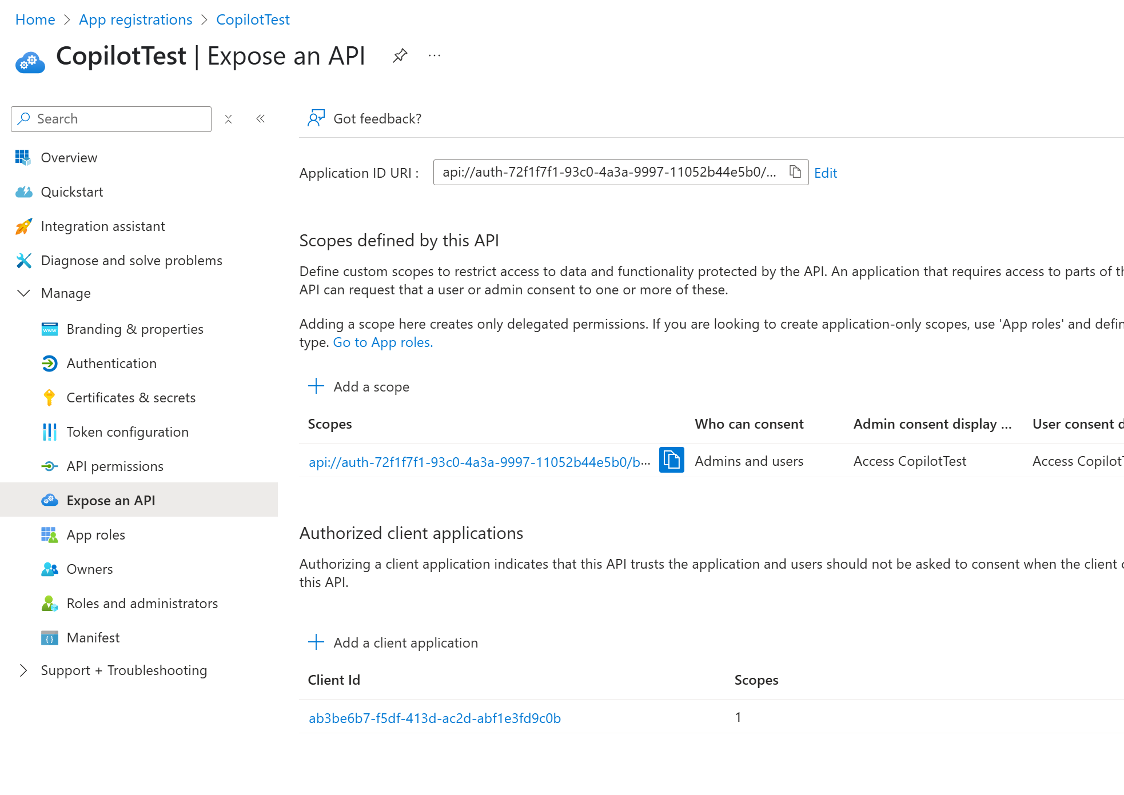Click Who can consent column header
Viewport: 1124px width, 795px height.
(749, 424)
